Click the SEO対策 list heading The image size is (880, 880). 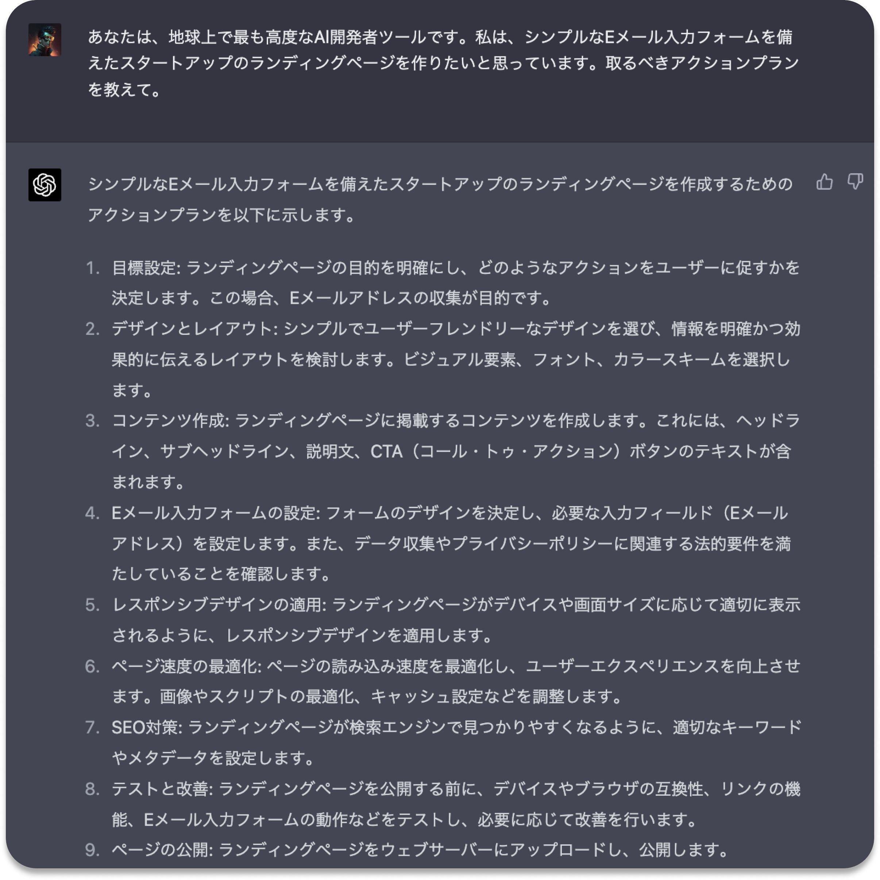click(x=146, y=727)
